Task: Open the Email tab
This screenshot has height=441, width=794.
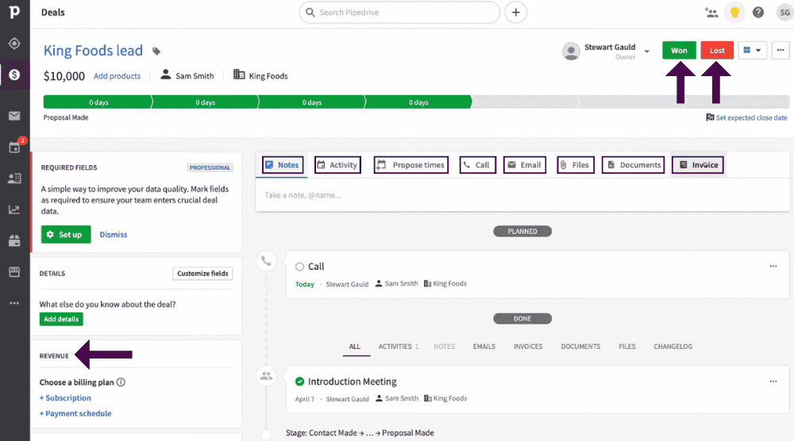Action: (525, 165)
